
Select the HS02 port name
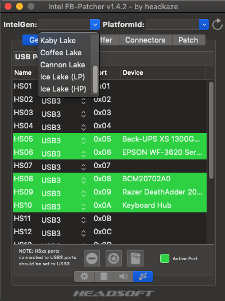tap(24, 100)
